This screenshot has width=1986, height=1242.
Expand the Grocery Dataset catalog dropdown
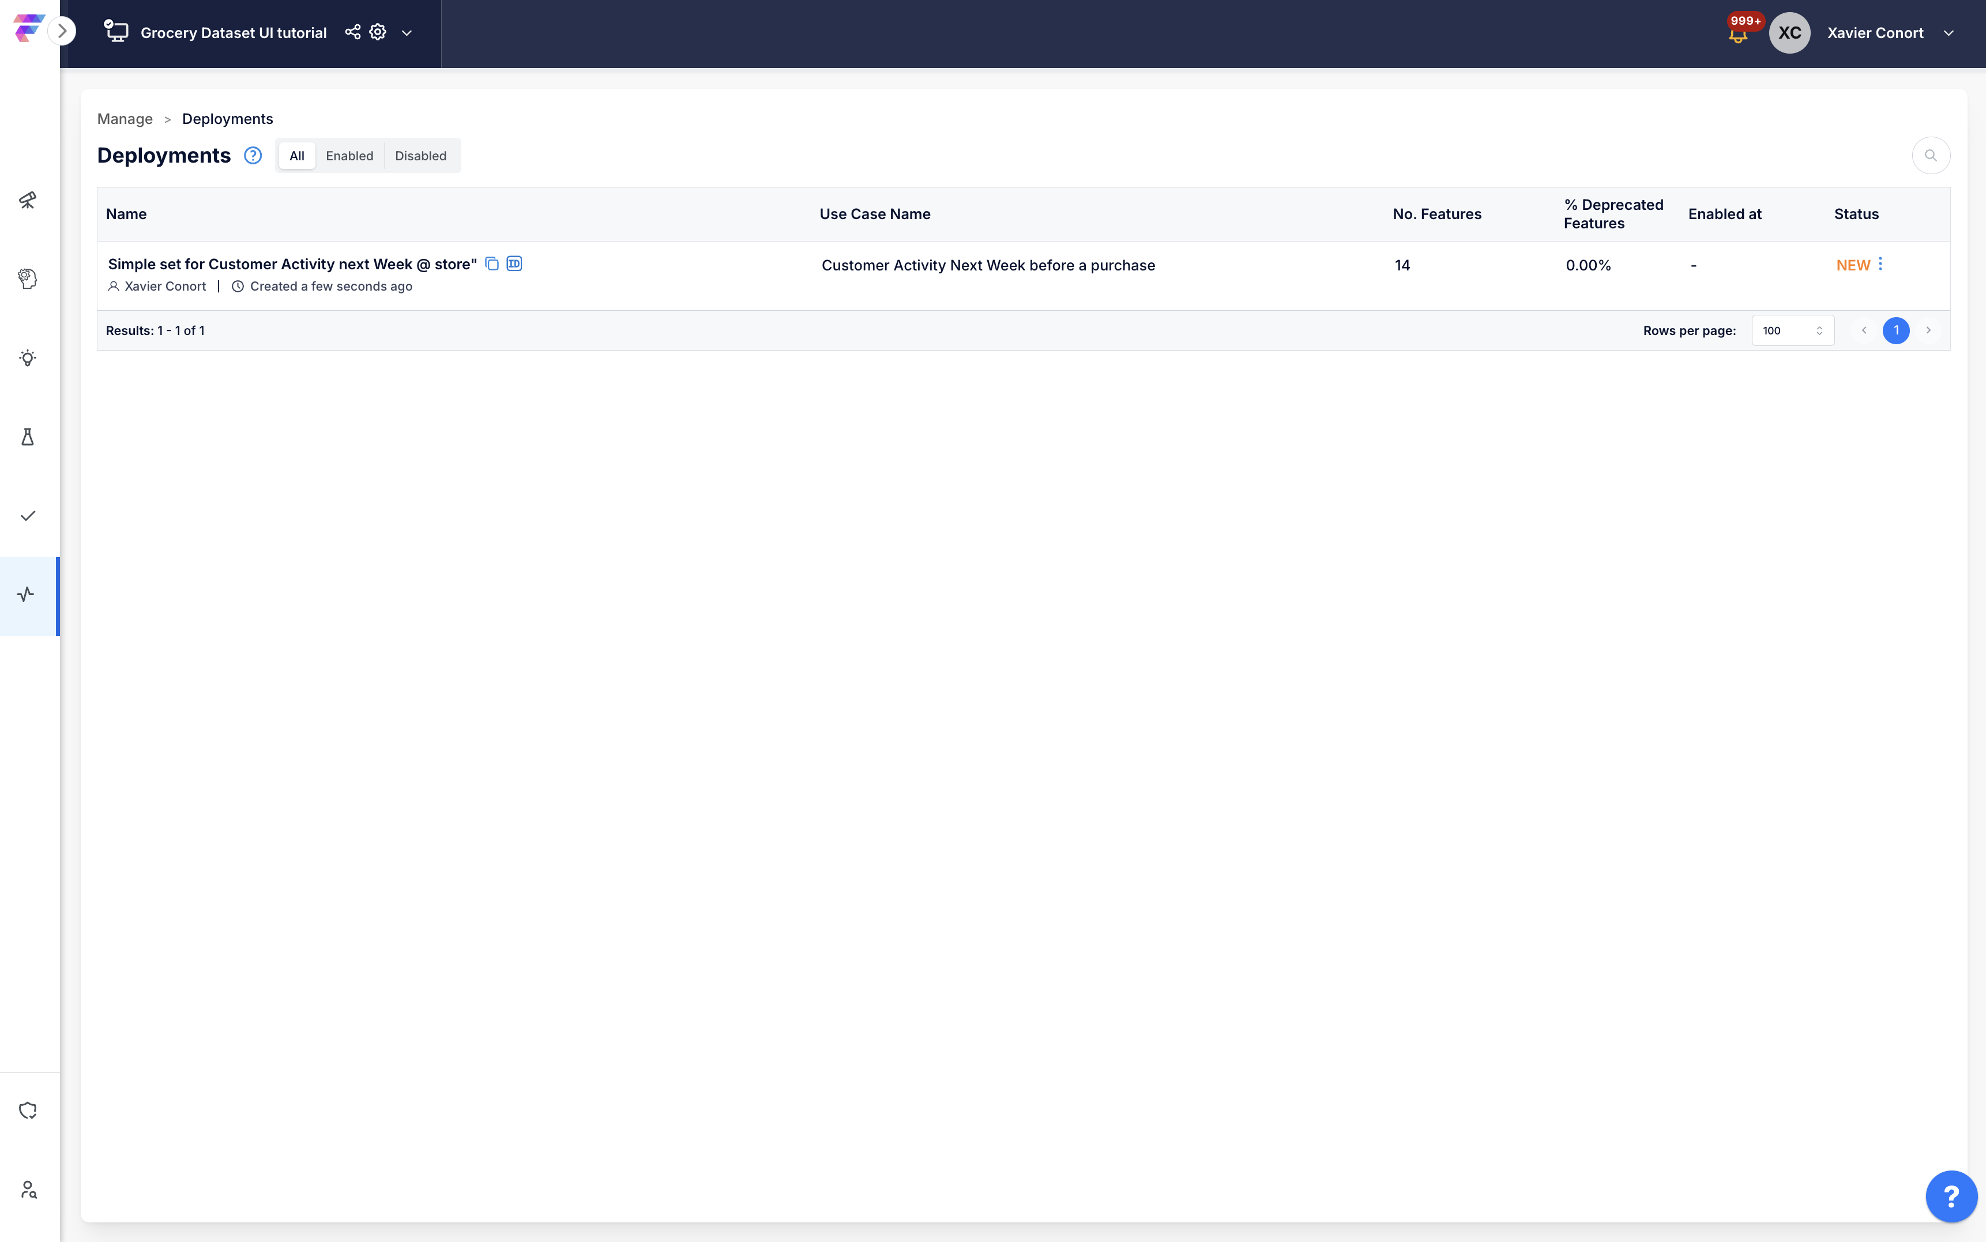click(407, 33)
